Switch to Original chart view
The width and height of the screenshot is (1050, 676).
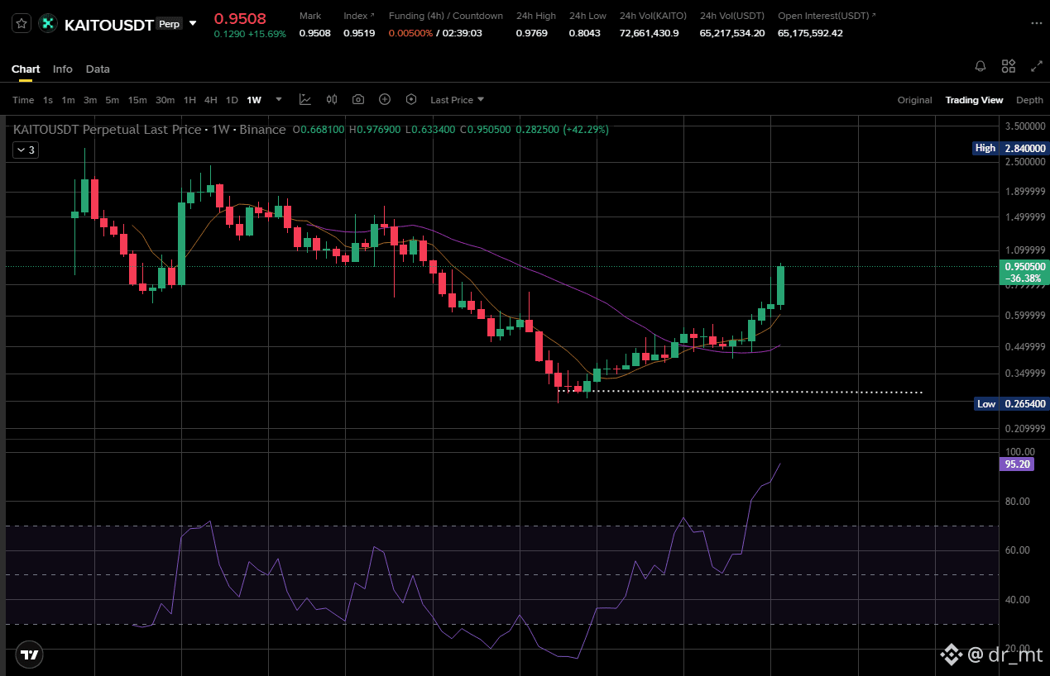pos(914,100)
